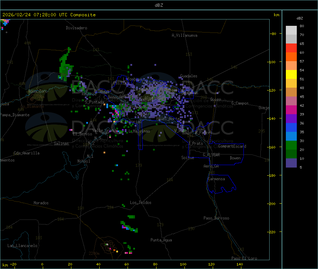
Task: Click the slate purple 5-10 dBZ swatch
Action: (x=291, y=163)
